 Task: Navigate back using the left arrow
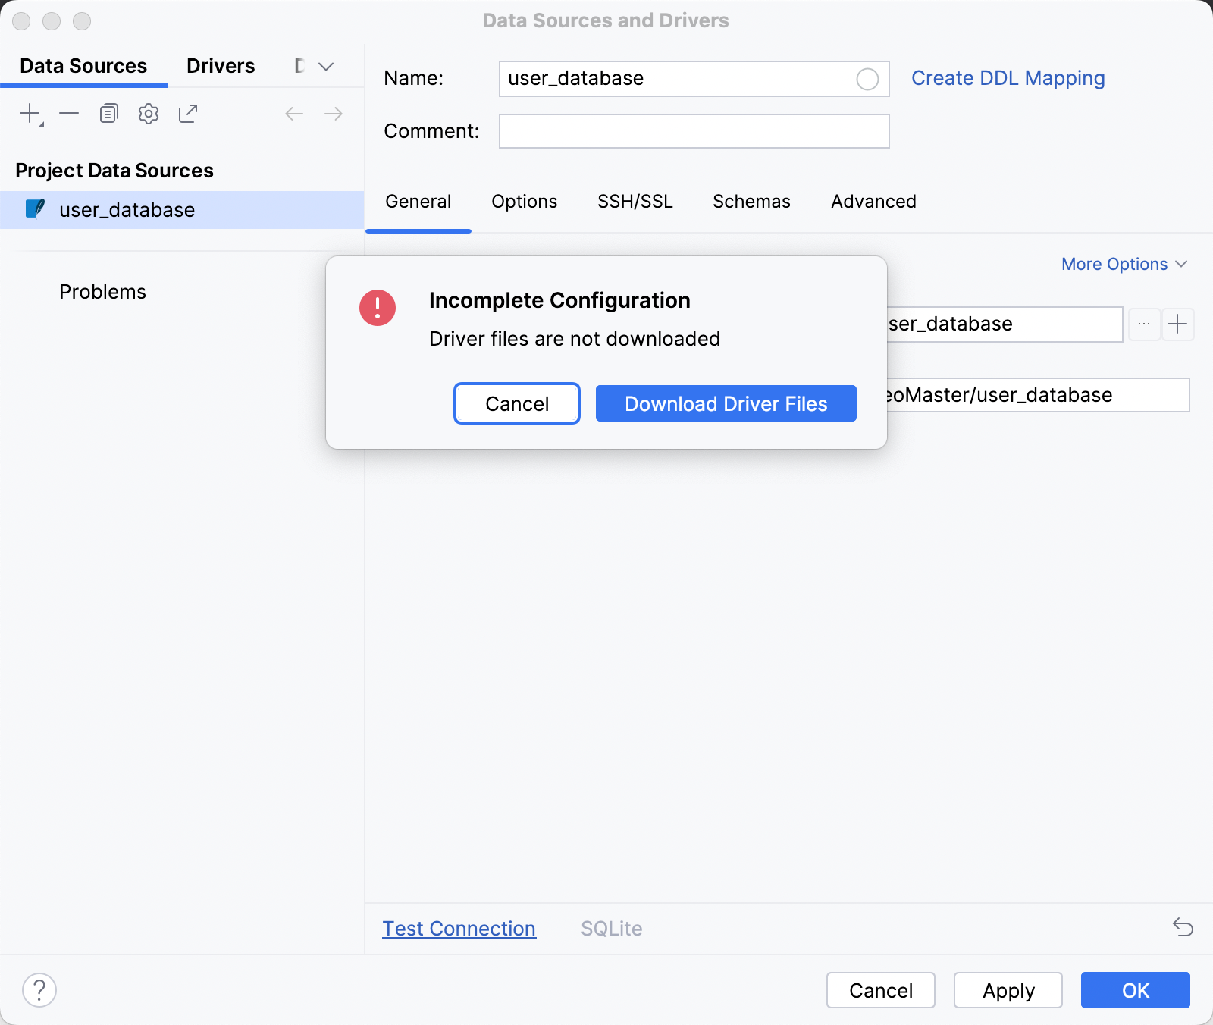pyautogui.click(x=294, y=114)
